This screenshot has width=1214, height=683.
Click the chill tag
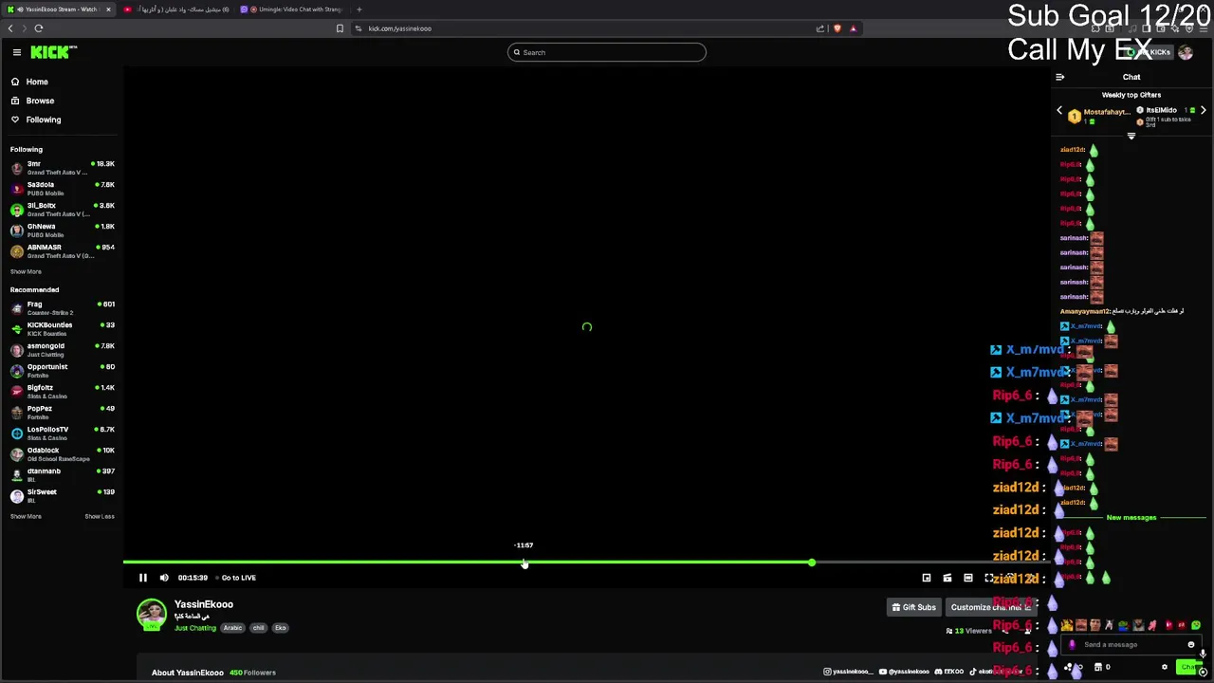(x=258, y=628)
